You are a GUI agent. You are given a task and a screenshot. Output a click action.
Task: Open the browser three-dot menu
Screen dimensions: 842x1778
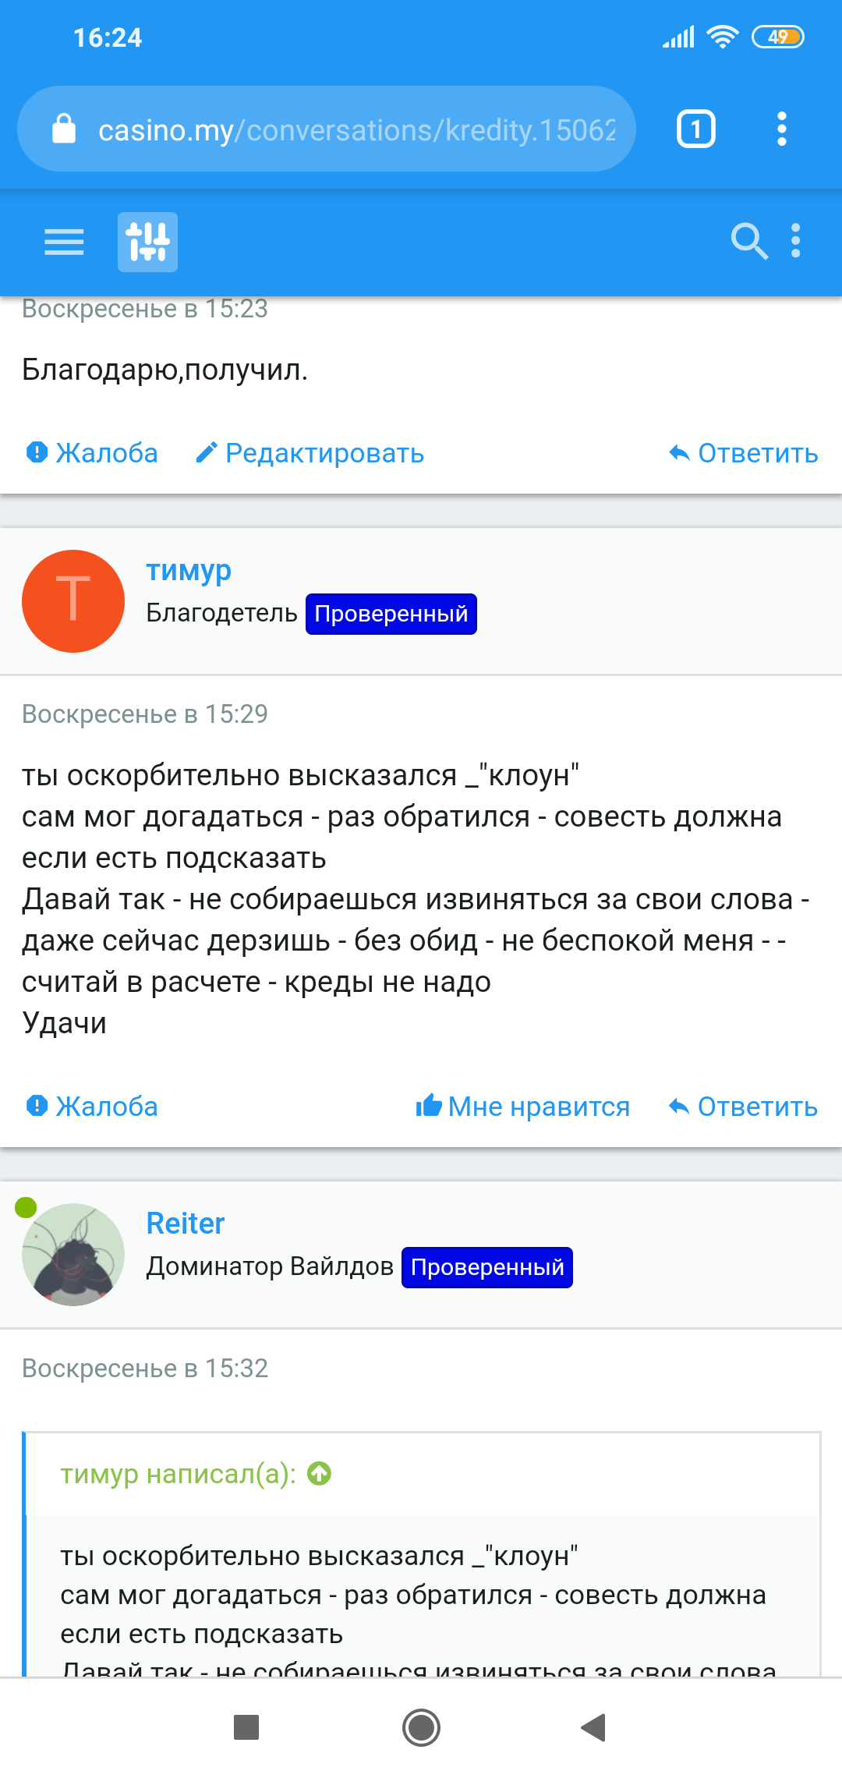click(782, 129)
